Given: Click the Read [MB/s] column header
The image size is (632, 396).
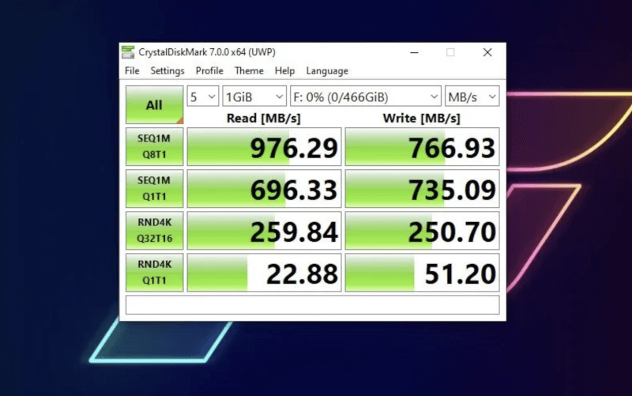Looking at the screenshot, I should pos(264,118).
